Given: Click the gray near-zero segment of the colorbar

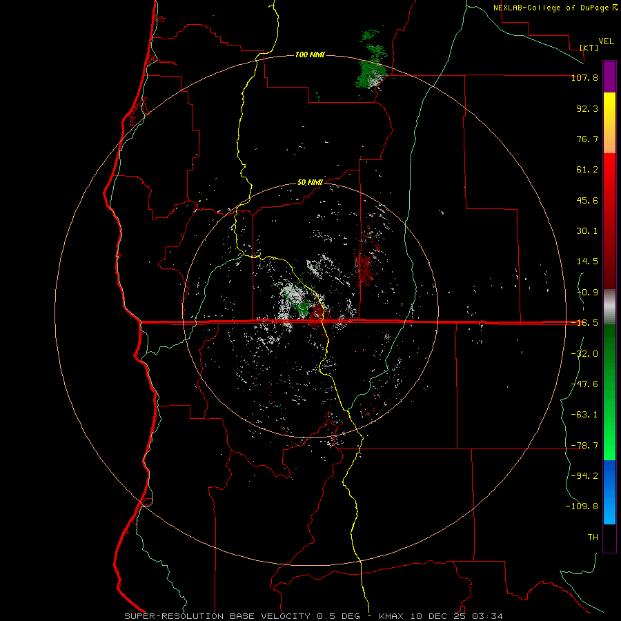Looking at the screenshot, I should coord(609,306).
